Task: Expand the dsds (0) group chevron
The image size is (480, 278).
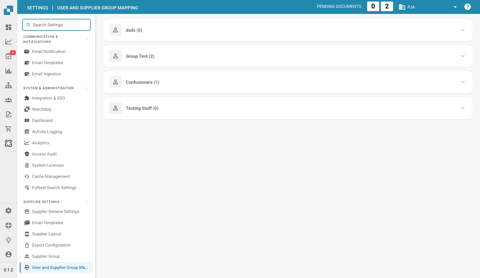Action: coord(463,30)
